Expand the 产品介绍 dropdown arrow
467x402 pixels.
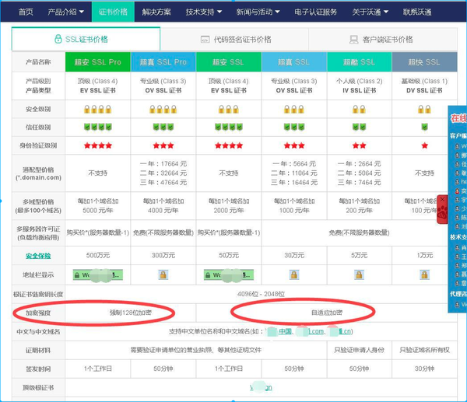pos(82,12)
